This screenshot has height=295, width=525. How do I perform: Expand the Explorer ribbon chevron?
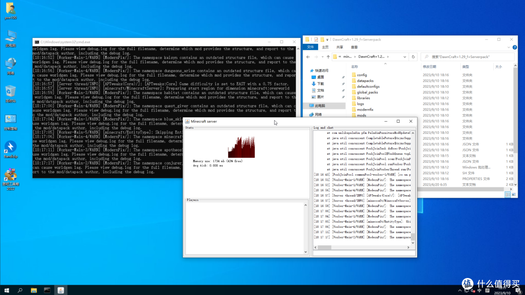(508, 47)
